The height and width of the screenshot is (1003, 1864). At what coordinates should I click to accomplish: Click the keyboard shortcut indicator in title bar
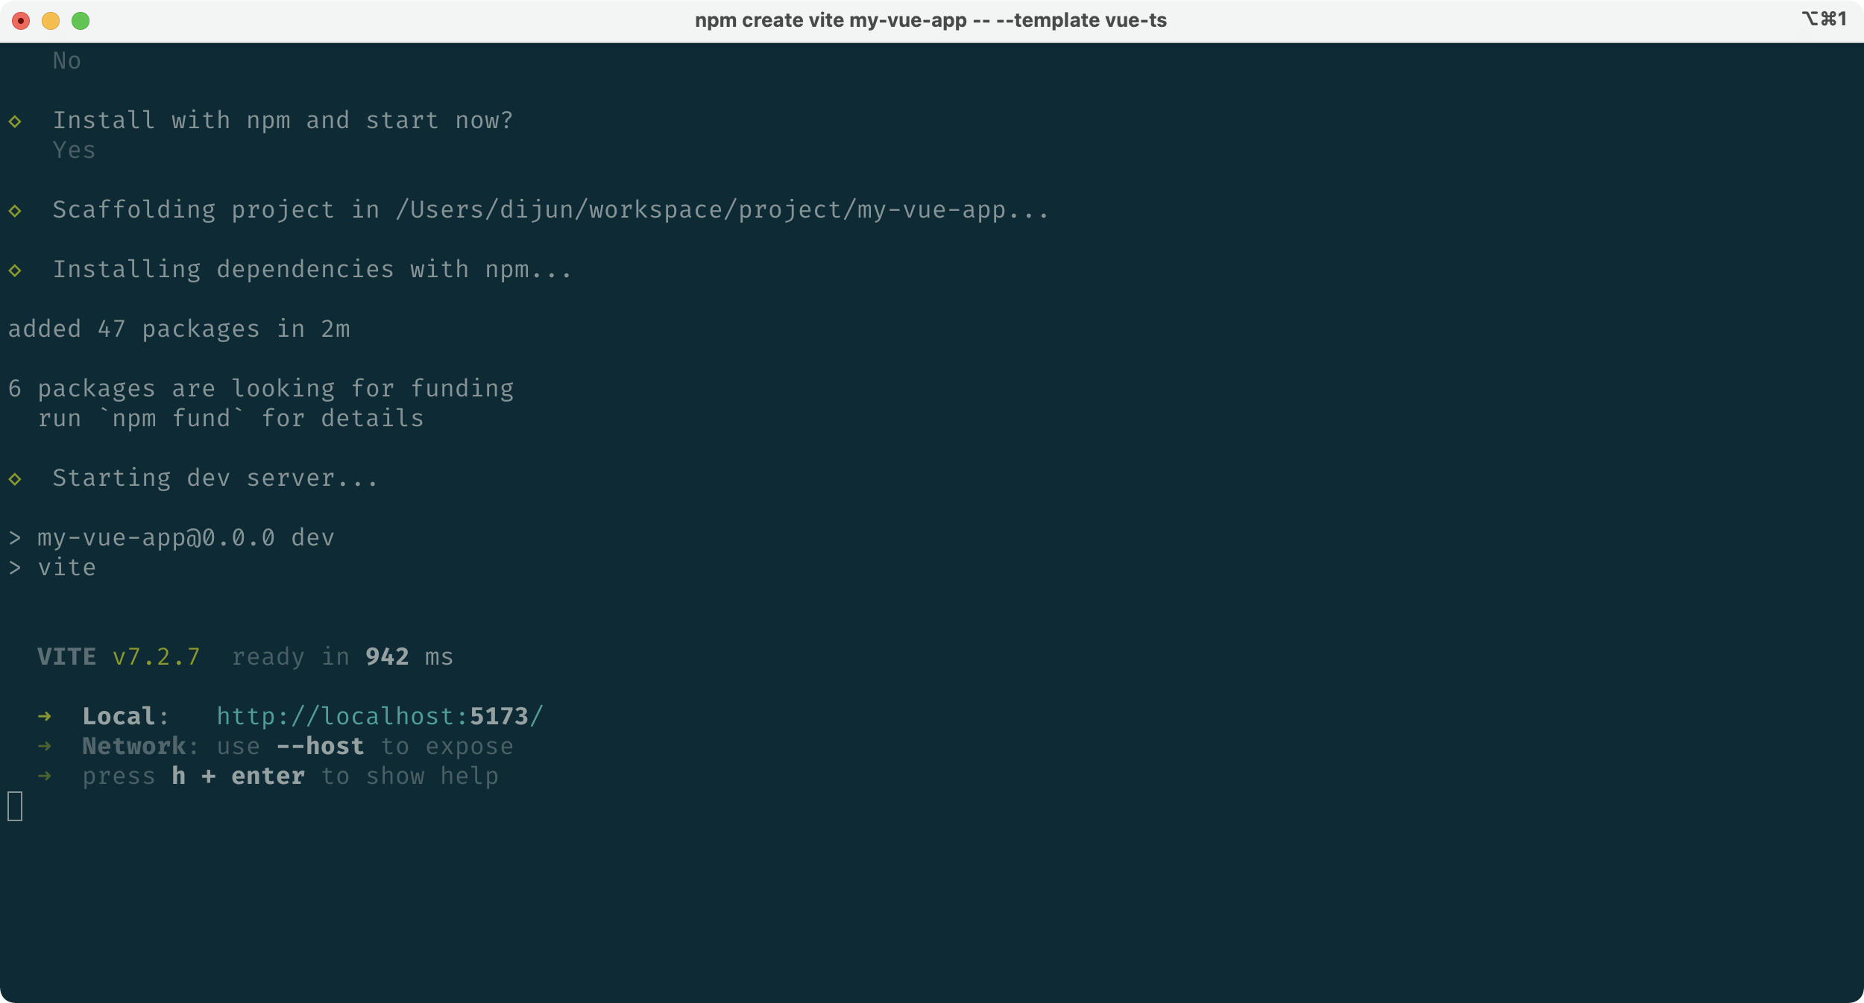coord(1823,19)
